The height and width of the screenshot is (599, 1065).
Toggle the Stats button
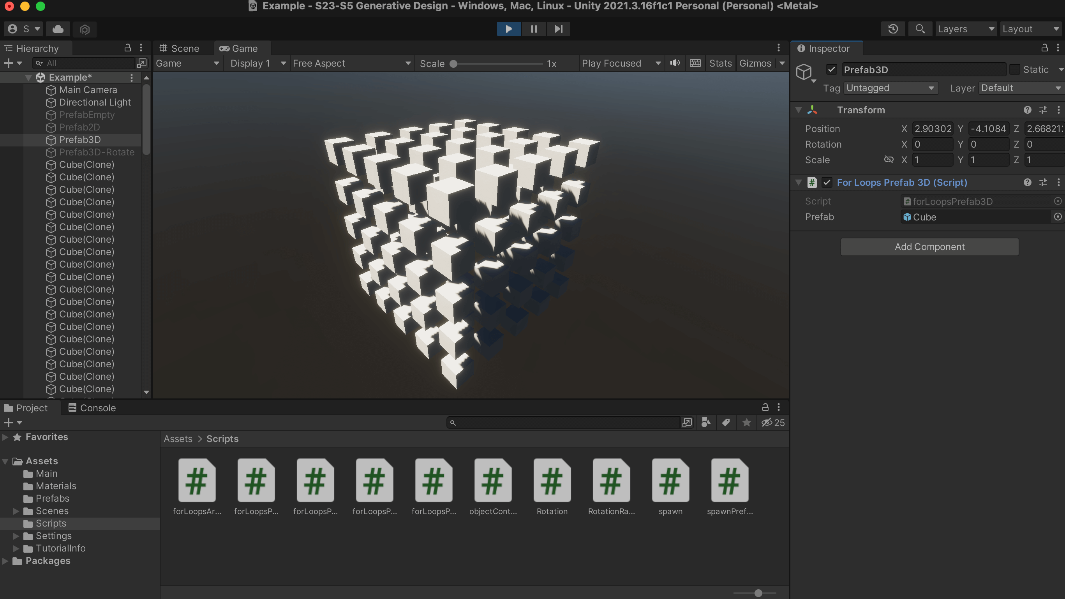(720, 63)
